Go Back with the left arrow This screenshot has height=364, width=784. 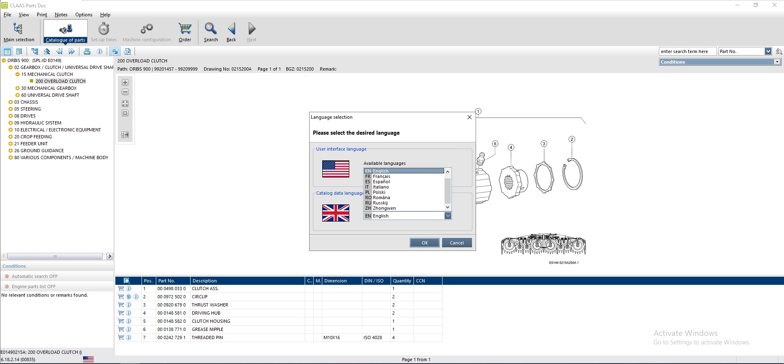point(231,32)
